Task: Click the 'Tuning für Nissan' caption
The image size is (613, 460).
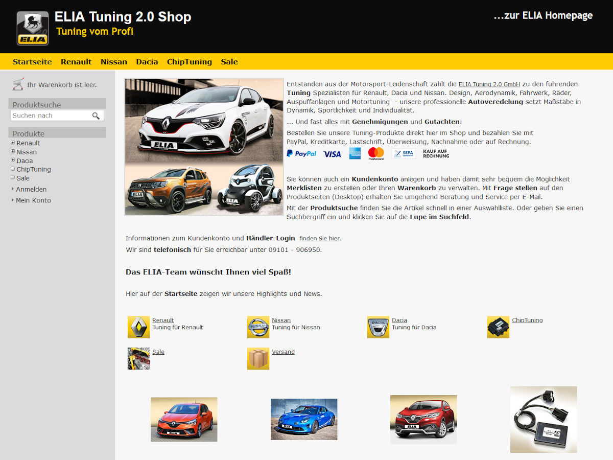Action: click(296, 328)
